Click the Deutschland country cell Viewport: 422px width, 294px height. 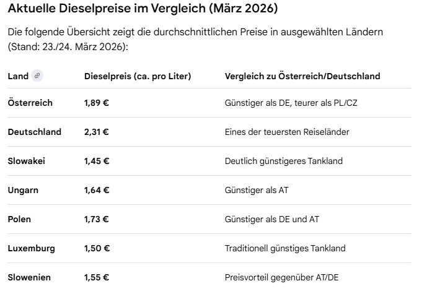(34, 132)
